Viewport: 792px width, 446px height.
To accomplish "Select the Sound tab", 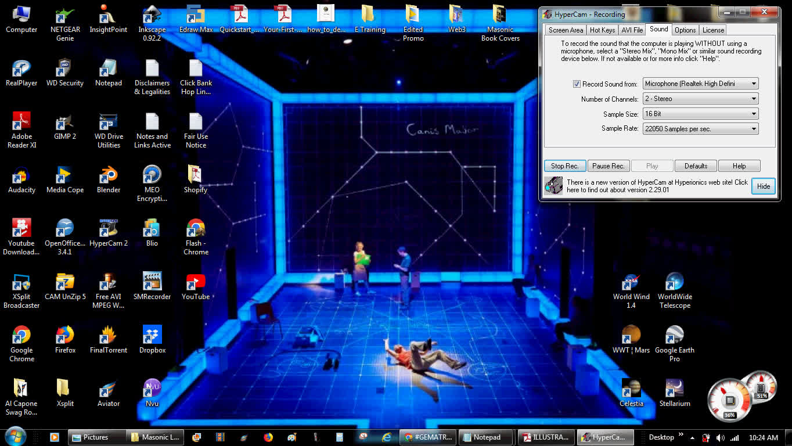I will [x=659, y=29].
